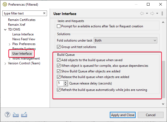Select Lansa Interface in the tree
167x122 pixels.
tap(23, 34)
